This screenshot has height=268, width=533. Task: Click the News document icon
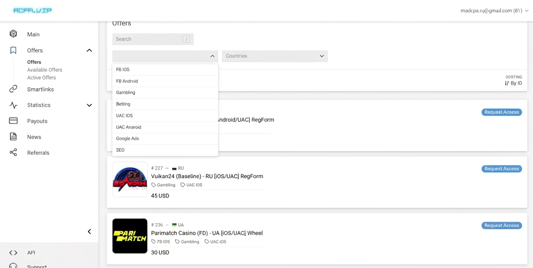(13, 137)
